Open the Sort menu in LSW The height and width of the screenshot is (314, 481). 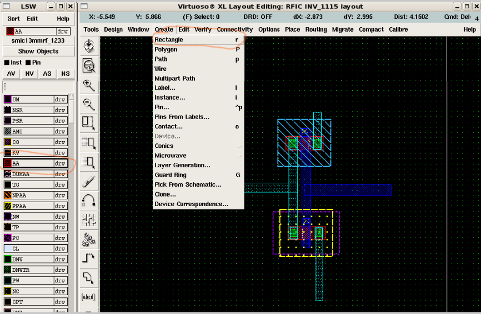tap(13, 19)
